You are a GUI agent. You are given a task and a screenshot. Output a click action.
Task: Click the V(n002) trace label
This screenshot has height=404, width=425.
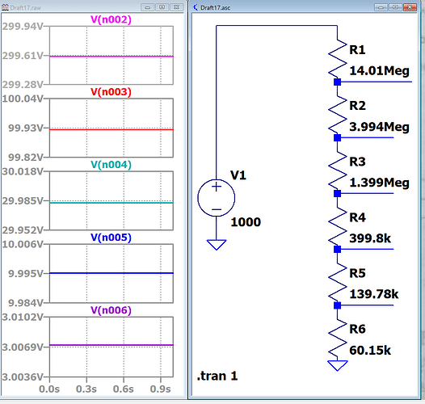point(111,19)
